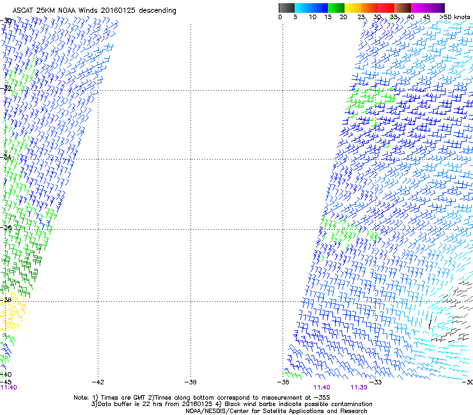Viewport: 473px width, 415px height.
Task: Click the '>50 knots' legend label
Action: click(x=454, y=17)
